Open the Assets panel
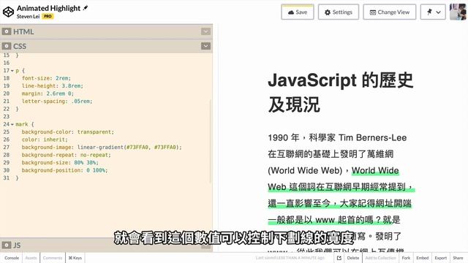468x263 pixels. click(x=31, y=258)
